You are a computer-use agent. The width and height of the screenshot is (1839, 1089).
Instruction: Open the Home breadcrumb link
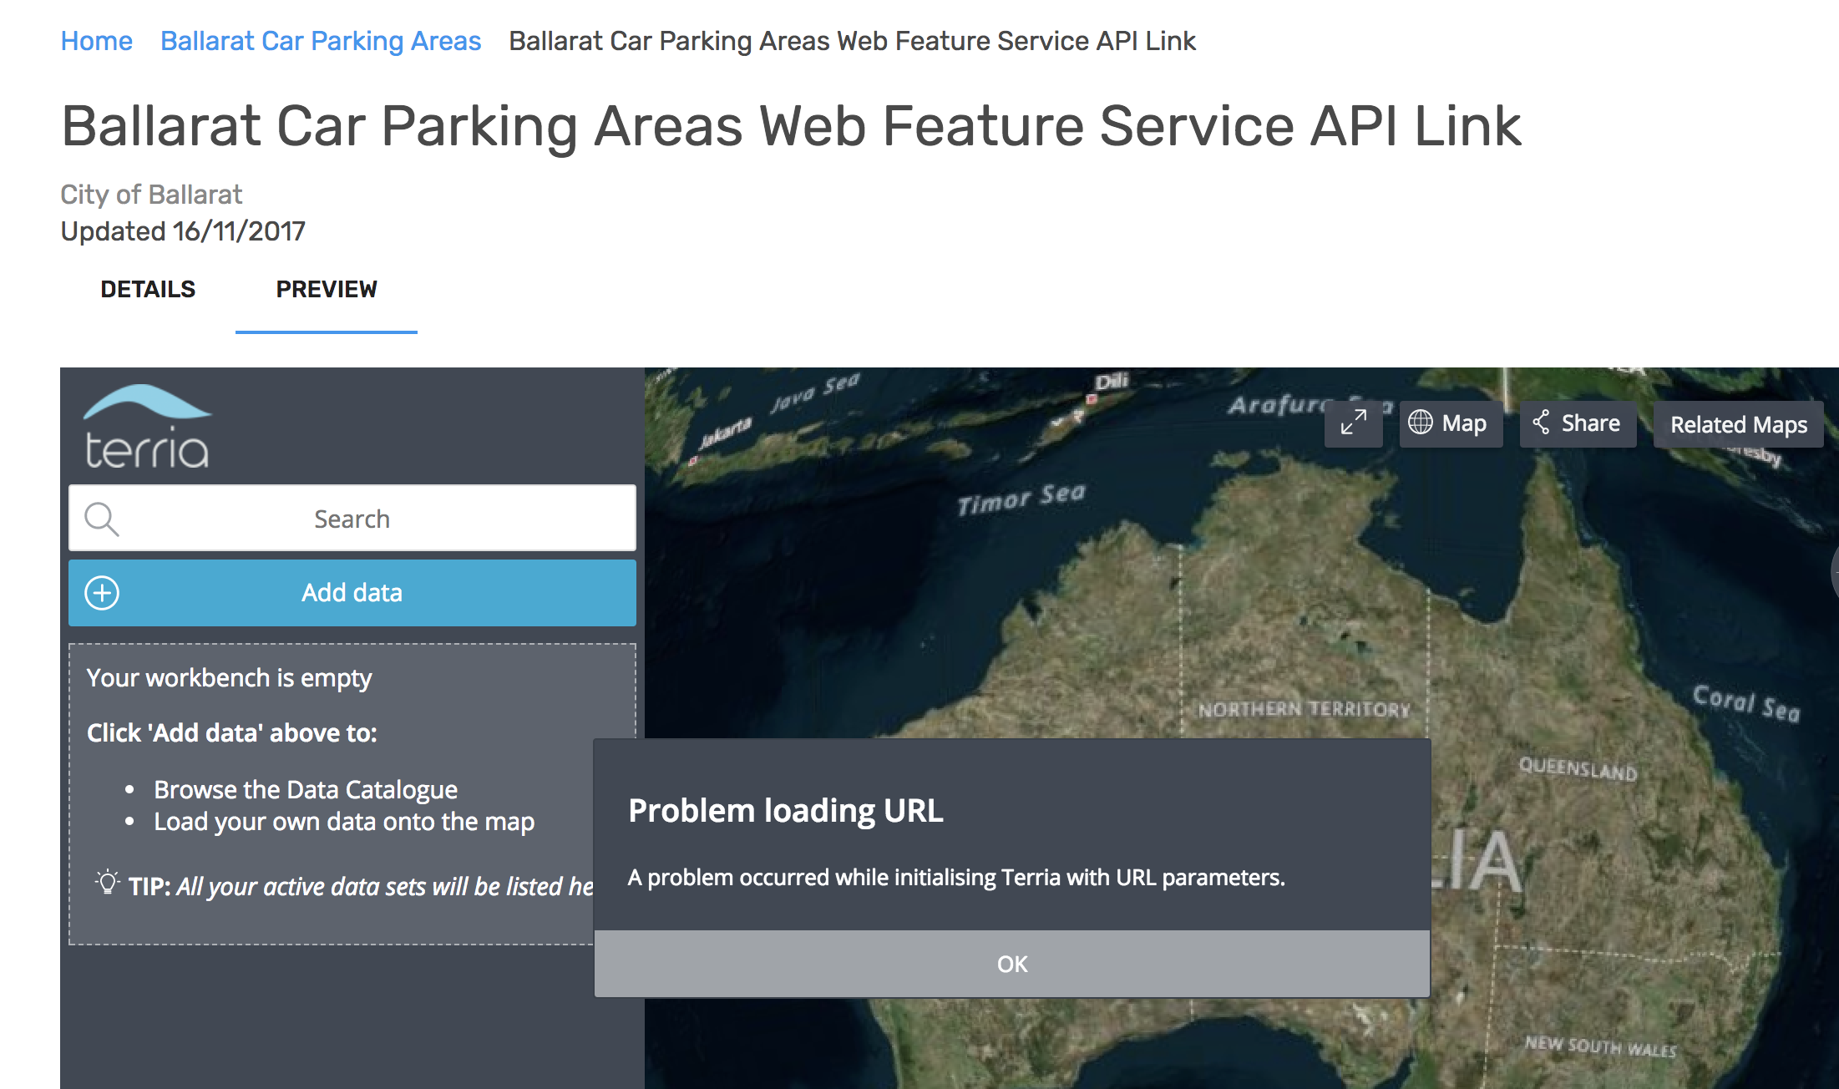pyautogui.click(x=96, y=40)
